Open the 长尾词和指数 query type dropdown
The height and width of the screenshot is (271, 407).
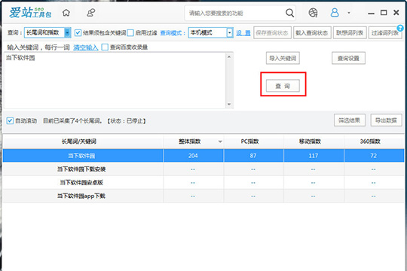click(47, 32)
